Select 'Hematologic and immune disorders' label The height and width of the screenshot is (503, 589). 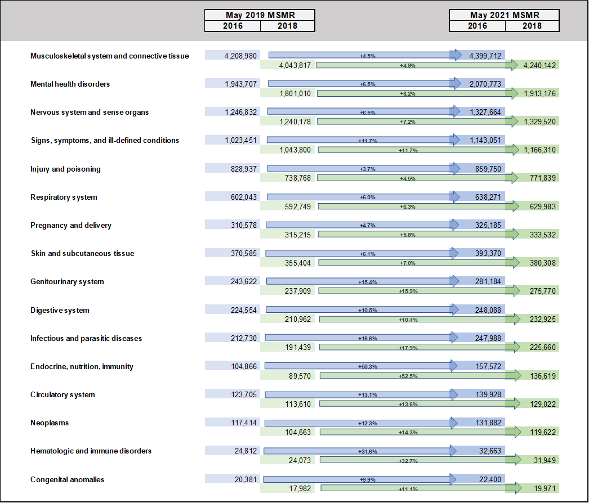(x=91, y=451)
